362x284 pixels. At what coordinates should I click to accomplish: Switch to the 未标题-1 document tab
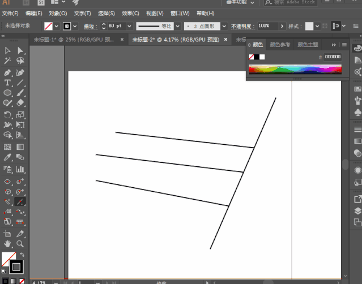pos(74,40)
